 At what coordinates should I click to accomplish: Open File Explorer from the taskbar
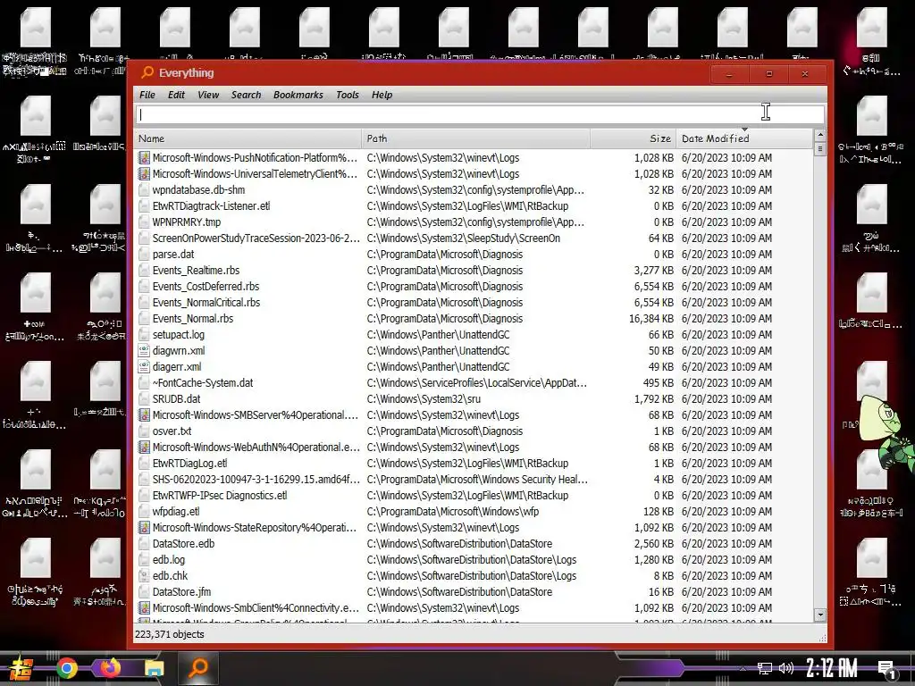tap(154, 668)
